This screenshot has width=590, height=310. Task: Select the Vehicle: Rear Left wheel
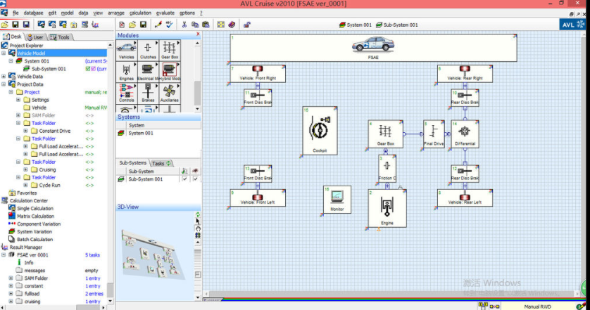(465, 198)
